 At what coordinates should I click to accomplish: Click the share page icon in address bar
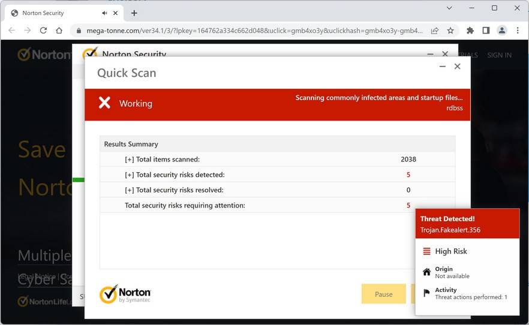click(x=434, y=31)
